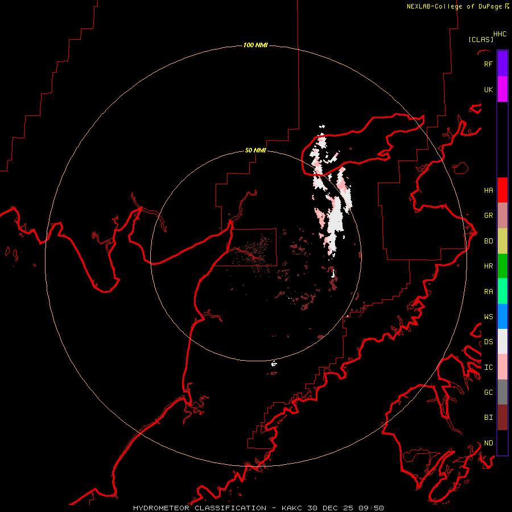Image resolution: width=512 pixels, height=512 pixels.
Task: Click the [CLAS] units label
Action: click(481, 39)
